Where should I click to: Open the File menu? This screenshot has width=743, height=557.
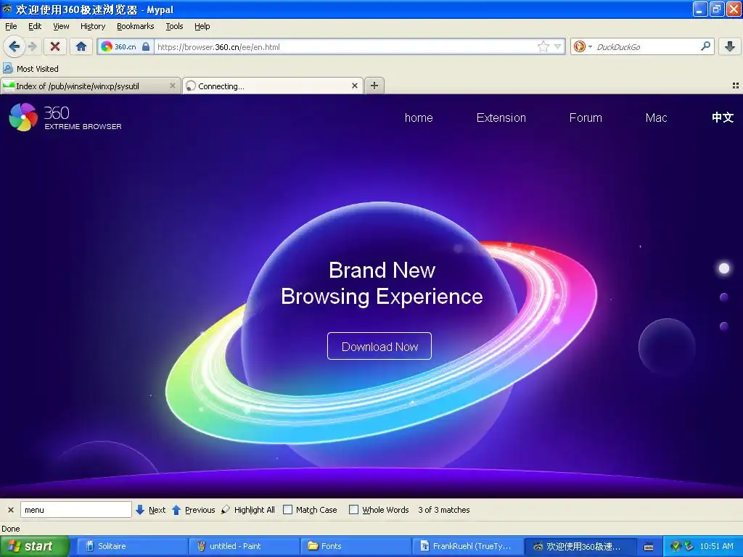(x=11, y=26)
